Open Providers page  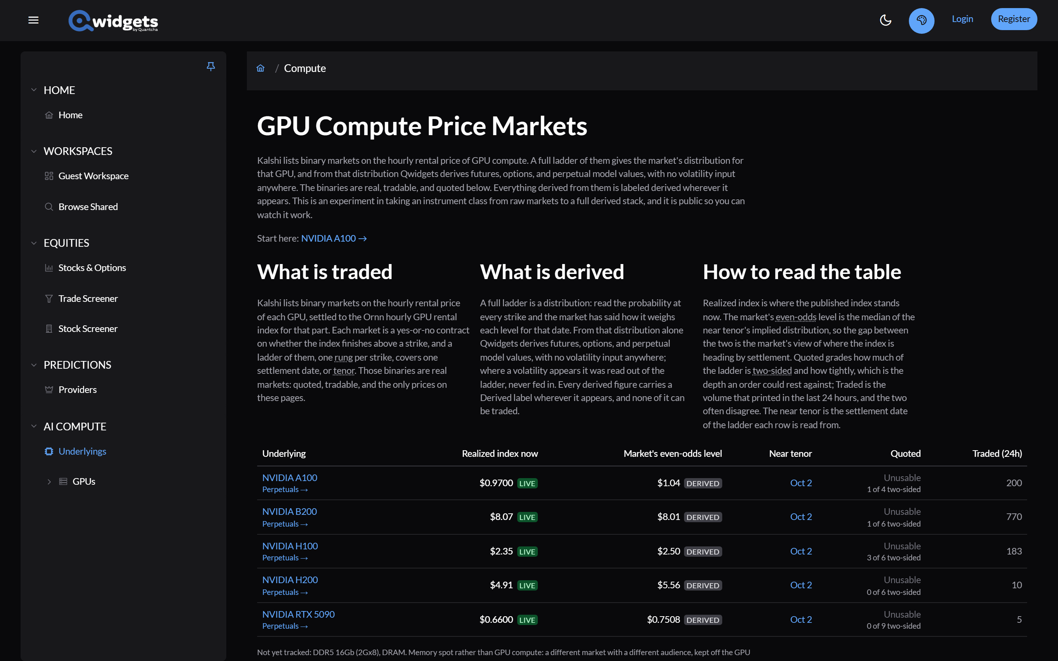coord(78,390)
